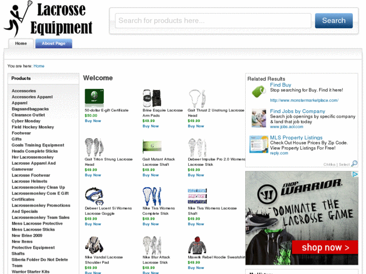Buy Now for Gait Thrust 2 Unstrung Head
366x274 pixels.
pyautogui.click(x=196, y=126)
